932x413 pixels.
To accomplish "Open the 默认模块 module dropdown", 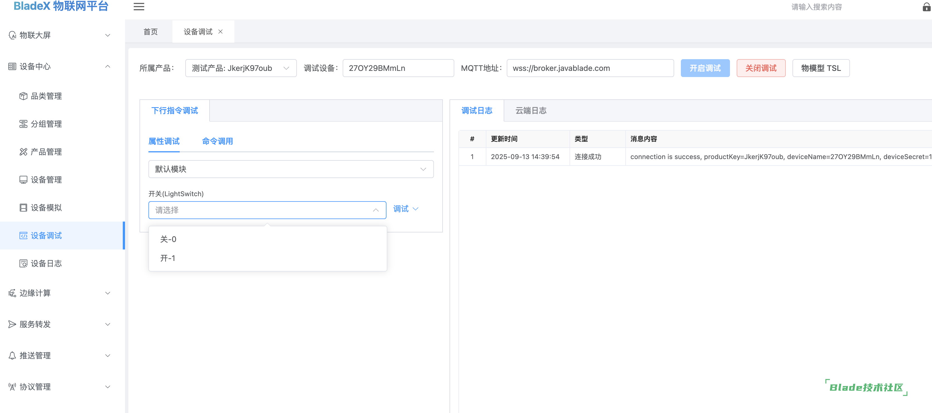I will pos(291,169).
